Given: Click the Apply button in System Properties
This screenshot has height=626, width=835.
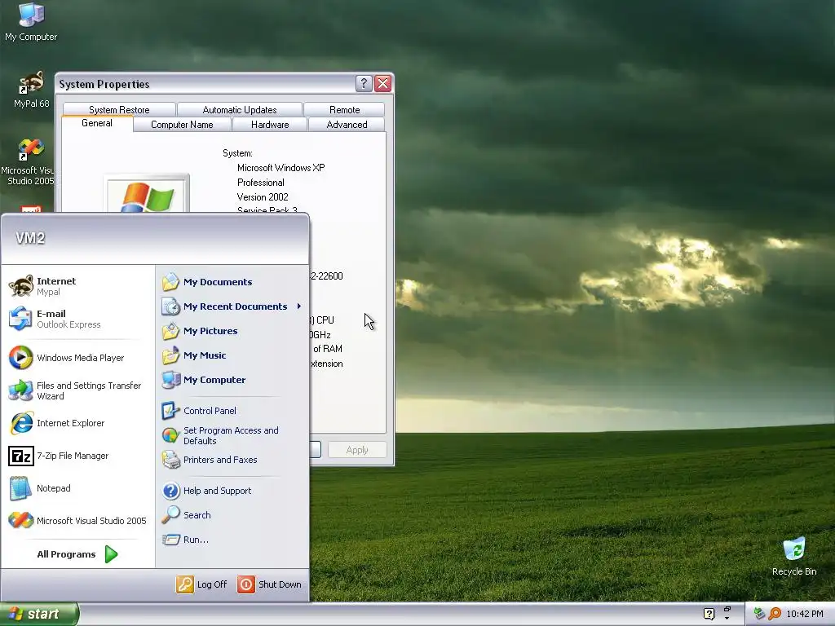Looking at the screenshot, I should tap(357, 450).
